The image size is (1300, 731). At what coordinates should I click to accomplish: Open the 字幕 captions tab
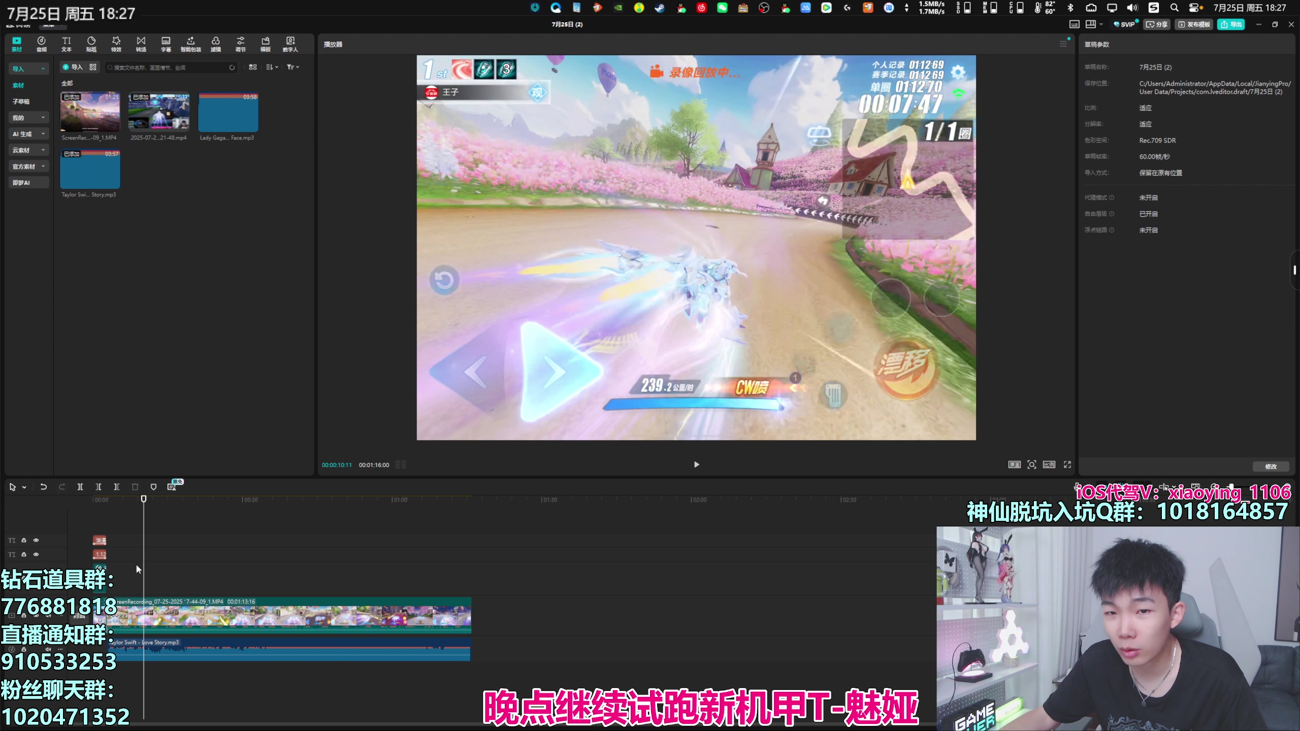166,44
